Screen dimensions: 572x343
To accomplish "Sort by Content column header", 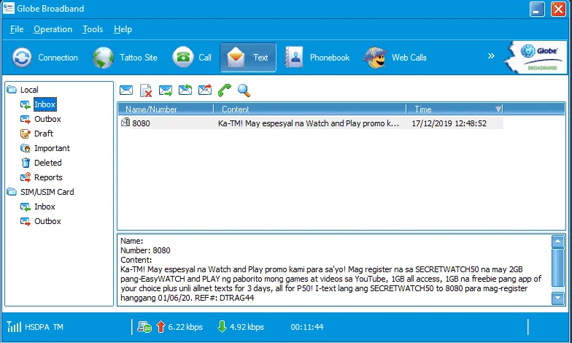I will tap(309, 109).
